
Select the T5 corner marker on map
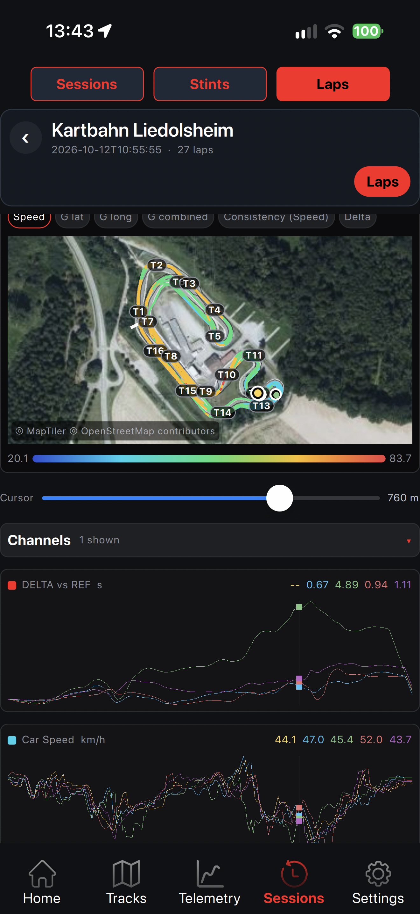214,336
